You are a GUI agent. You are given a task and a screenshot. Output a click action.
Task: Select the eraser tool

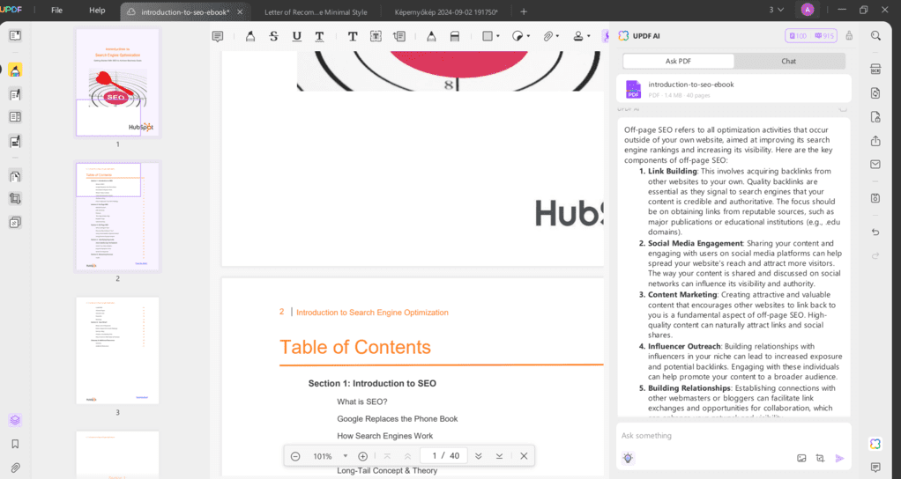pos(455,36)
